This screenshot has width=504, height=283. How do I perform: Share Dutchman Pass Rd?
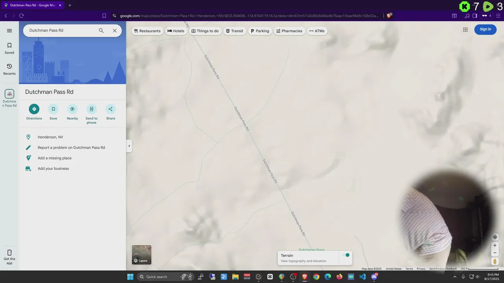111,112
